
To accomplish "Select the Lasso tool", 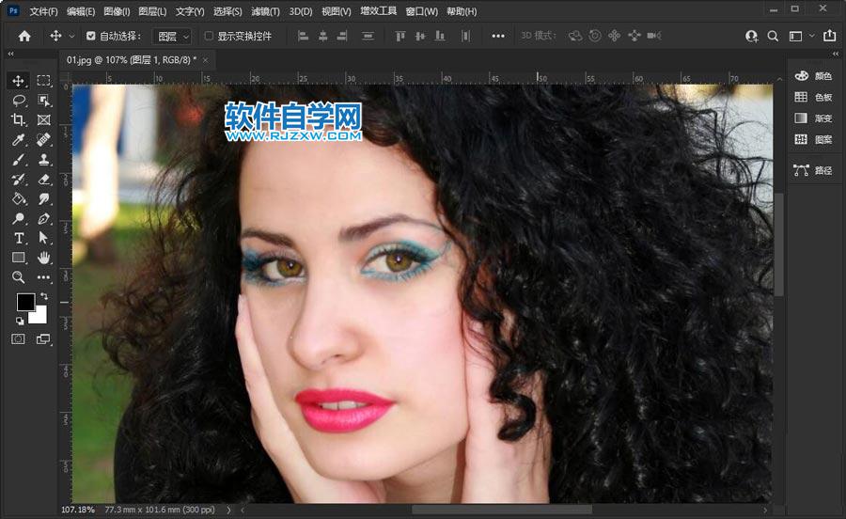I will pyautogui.click(x=18, y=101).
